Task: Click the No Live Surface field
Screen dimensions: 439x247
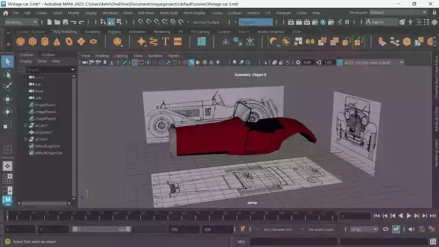Action: [x=207, y=22]
